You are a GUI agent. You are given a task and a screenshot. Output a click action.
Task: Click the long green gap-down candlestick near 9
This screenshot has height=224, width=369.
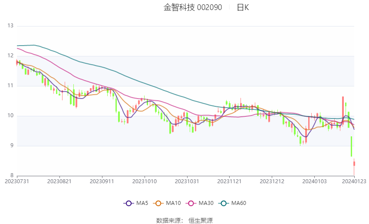coord(351,146)
